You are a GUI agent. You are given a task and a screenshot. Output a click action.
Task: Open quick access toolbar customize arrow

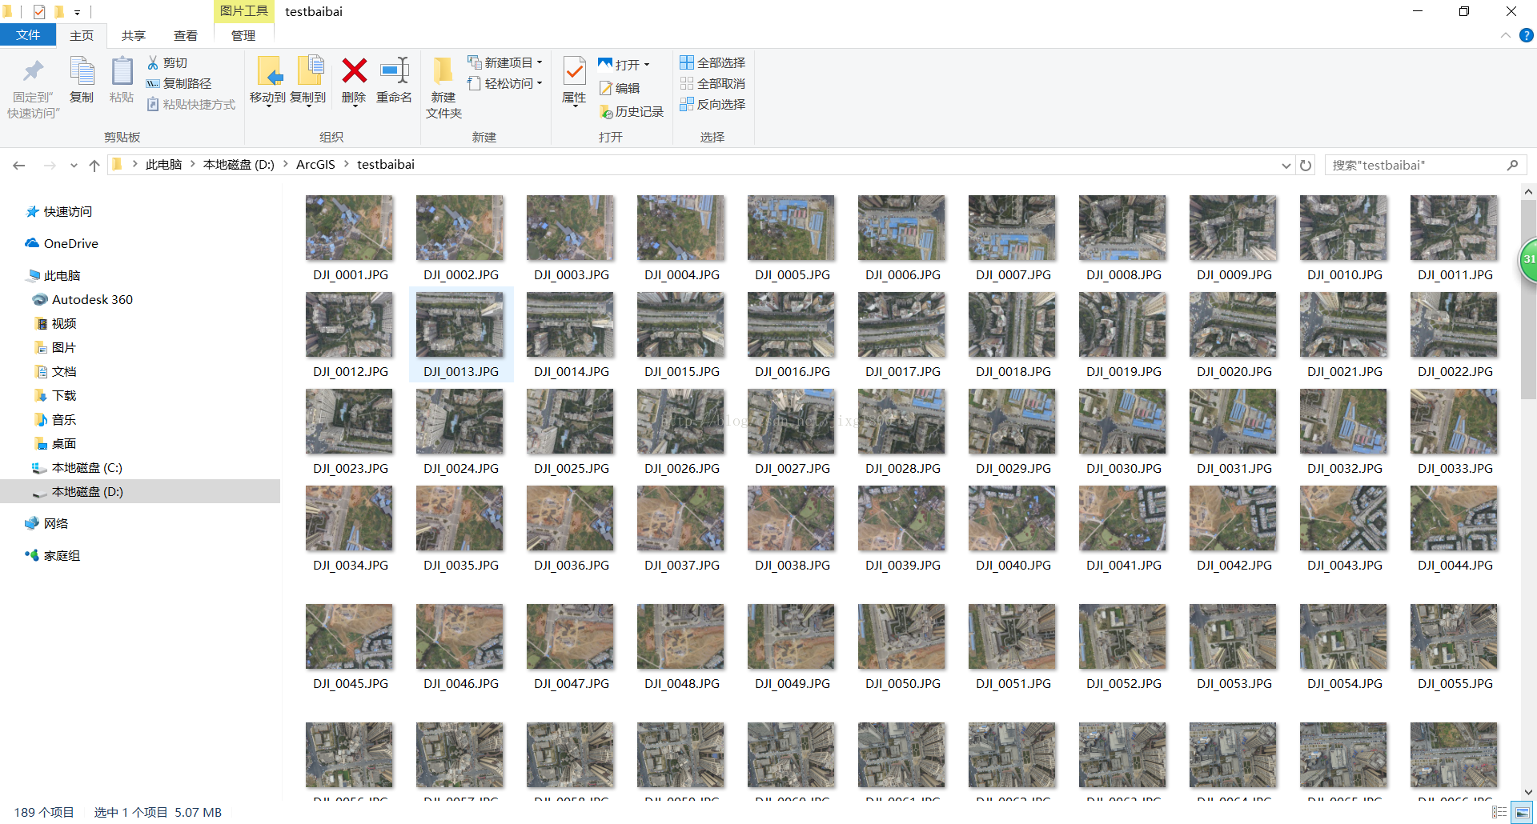coord(77,12)
